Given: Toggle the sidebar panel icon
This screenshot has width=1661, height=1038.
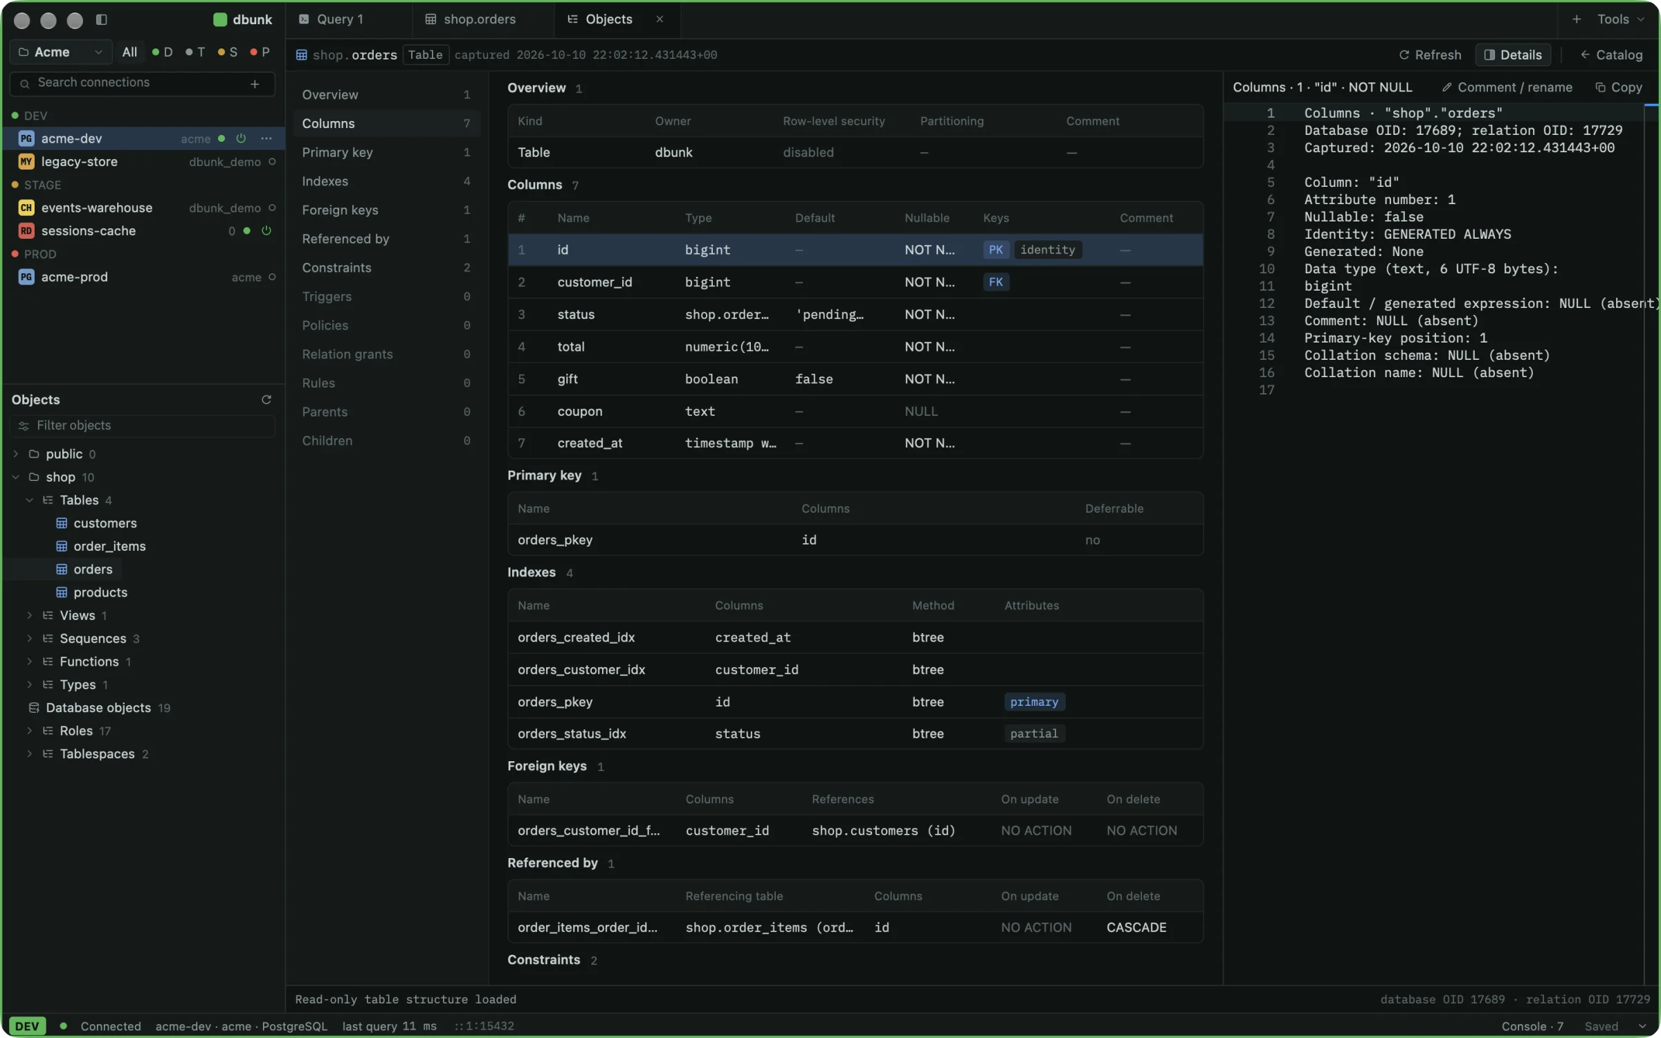Looking at the screenshot, I should (x=101, y=19).
